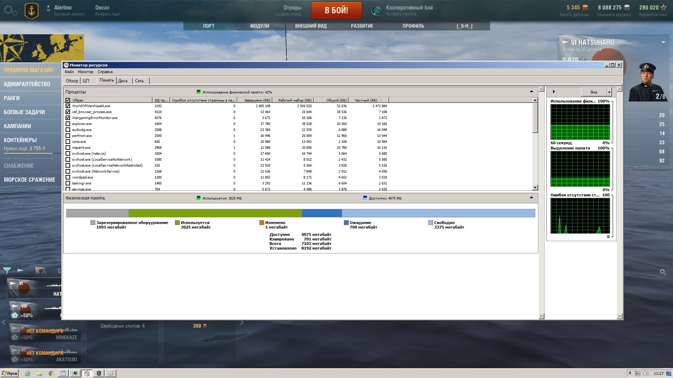Open the ship carousel filter funnel
This screenshot has height=378, width=673.
tap(7, 271)
